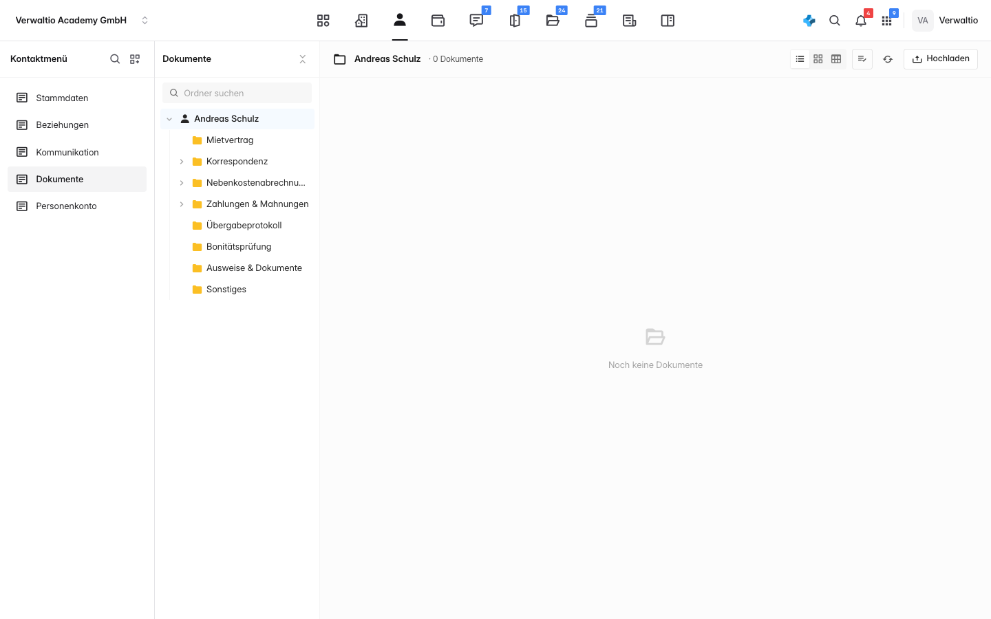Refresh the document list
The height and width of the screenshot is (619, 991).
888,59
